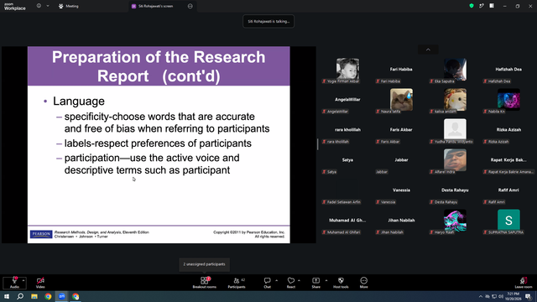Select Desta Rahayu participant tile

455,190
